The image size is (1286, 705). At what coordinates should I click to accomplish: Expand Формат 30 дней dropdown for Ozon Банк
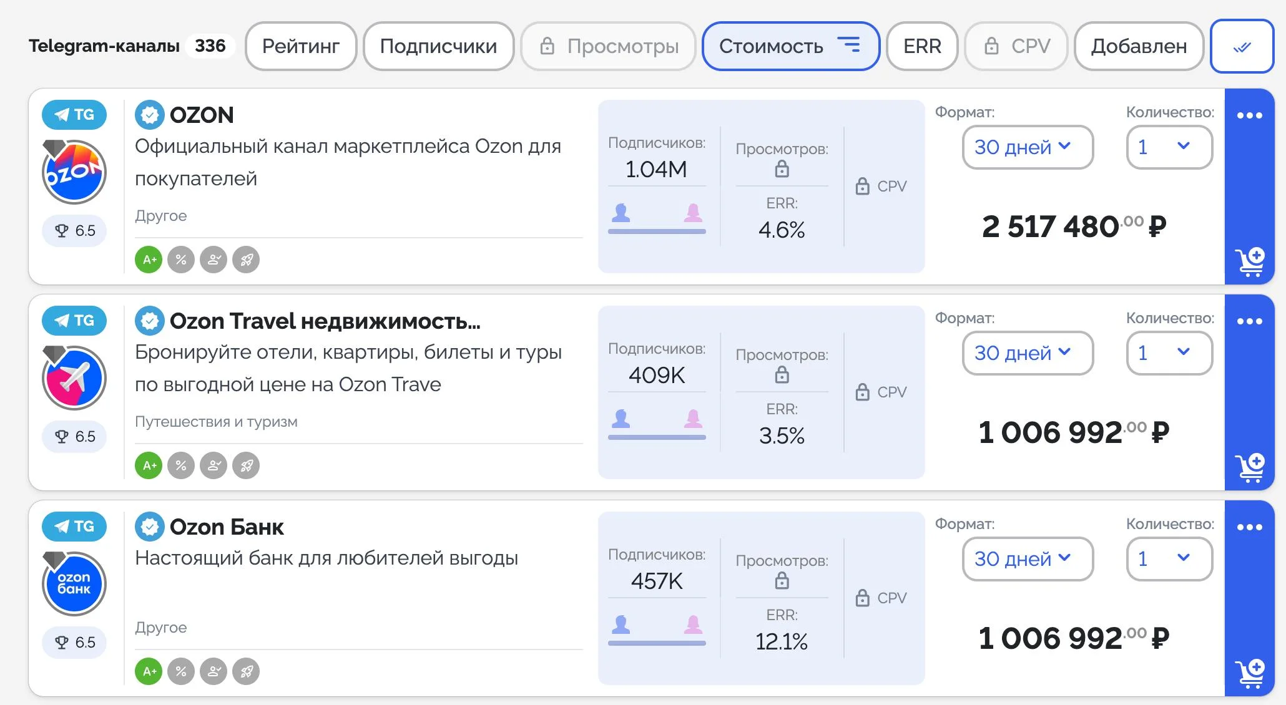point(1028,559)
